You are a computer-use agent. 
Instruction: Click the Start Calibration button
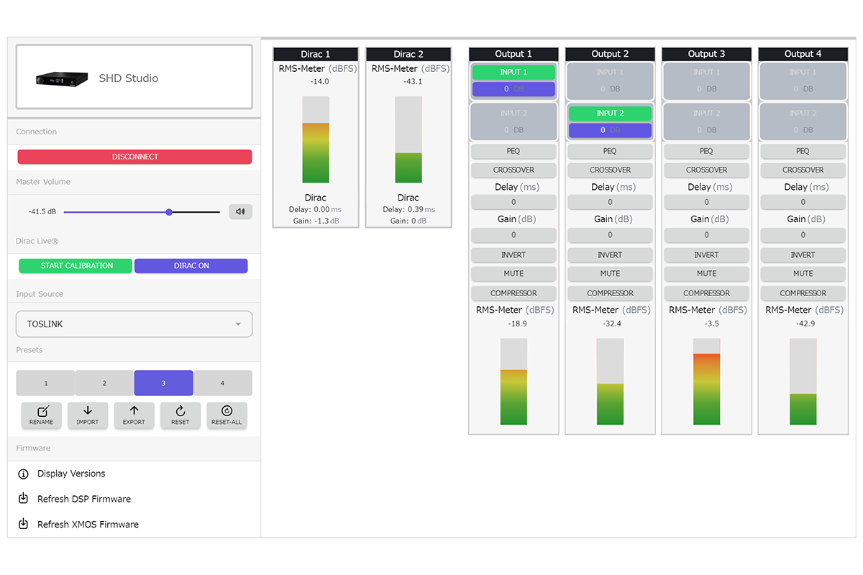[76, 266]
